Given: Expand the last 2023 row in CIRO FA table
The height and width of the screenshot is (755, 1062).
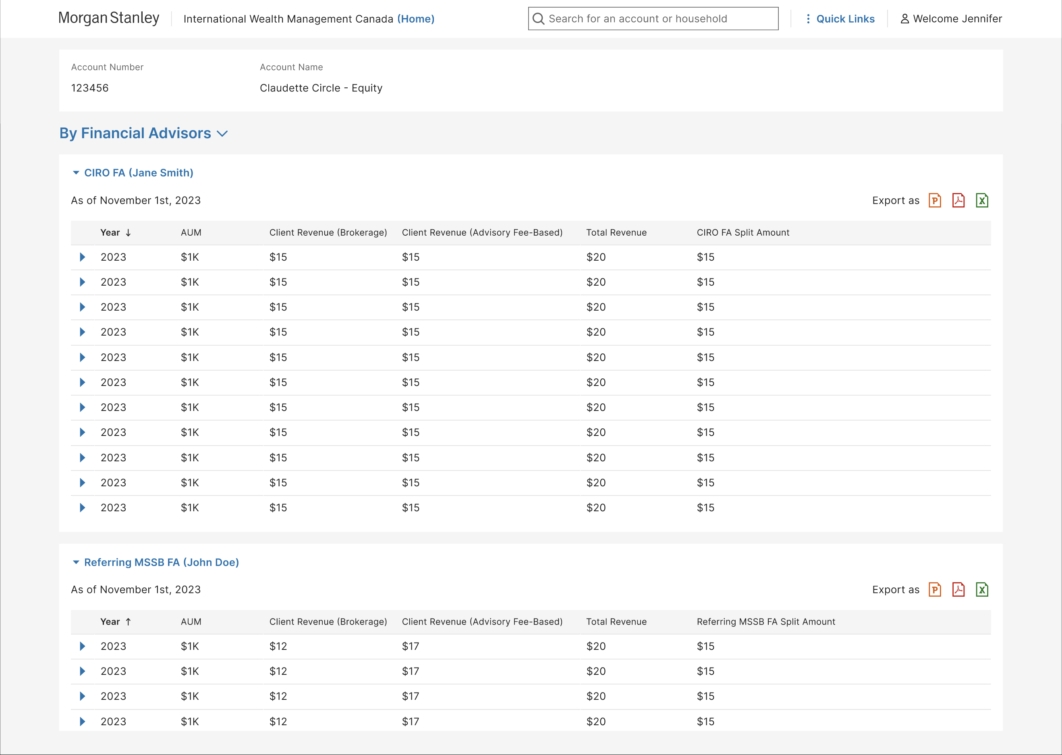Looking at the screenshot, I should point(82,508).
